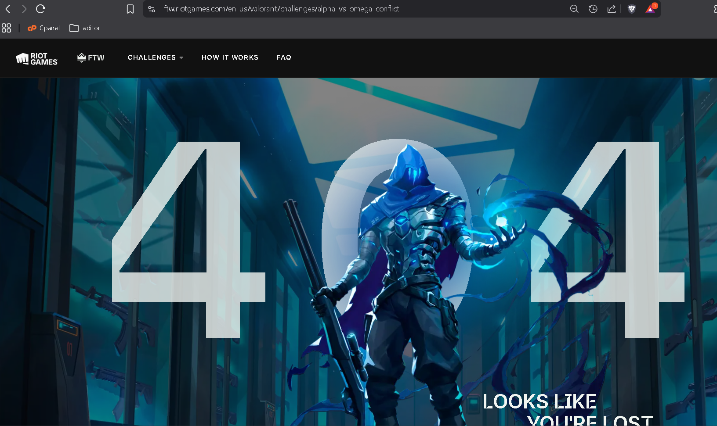Open the editor bookmarks folder

pos(85,28)
